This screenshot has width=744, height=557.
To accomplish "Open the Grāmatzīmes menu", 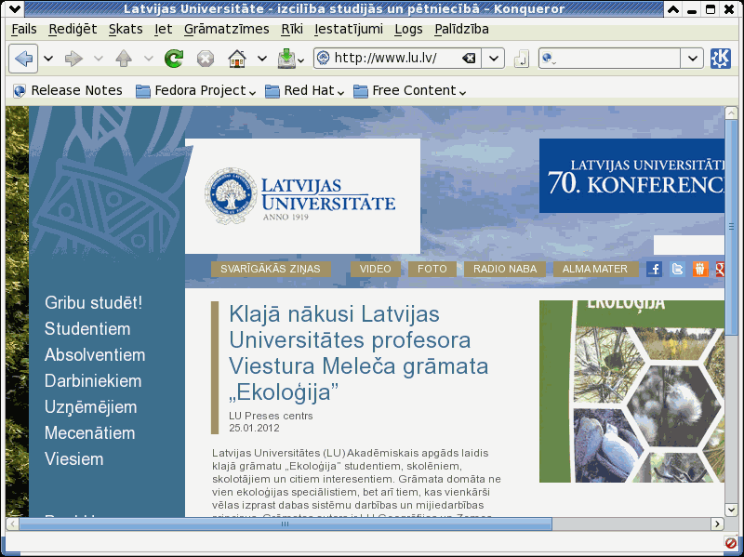I will click(x=227, y=30).
